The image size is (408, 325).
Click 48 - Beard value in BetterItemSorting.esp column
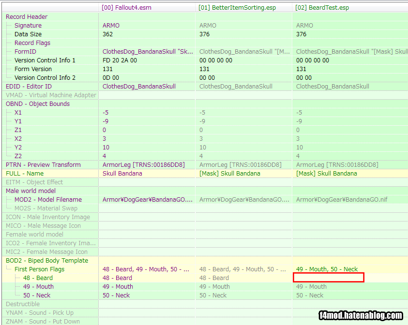[214, 278]
